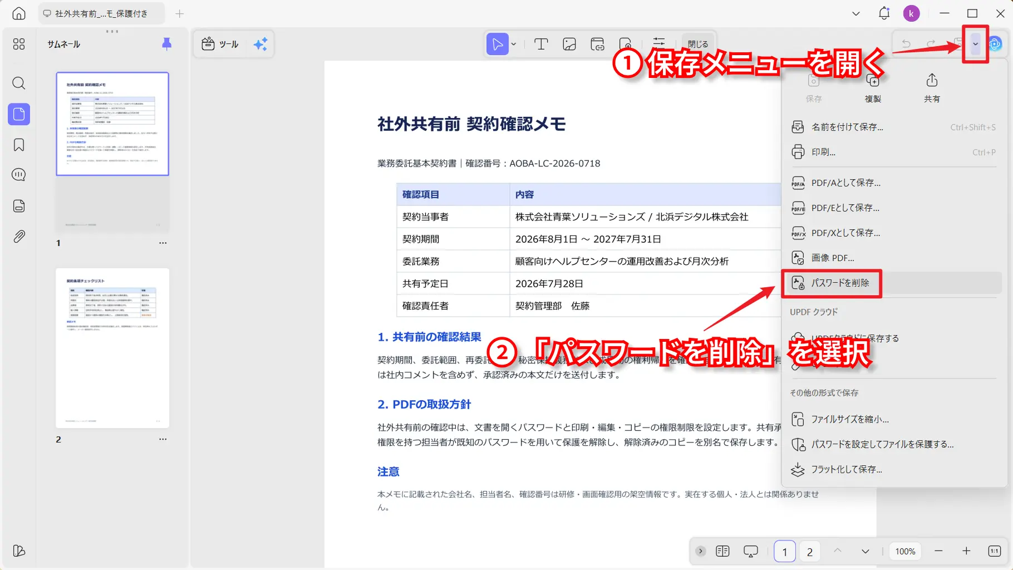Select the link edit tool

point(597,44)
